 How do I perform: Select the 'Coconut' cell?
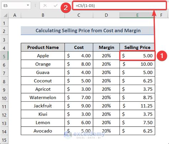(43, 81)
